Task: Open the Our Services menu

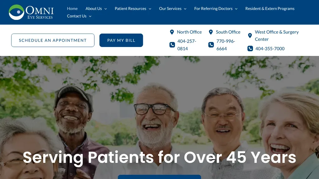Action: (170, 8)
